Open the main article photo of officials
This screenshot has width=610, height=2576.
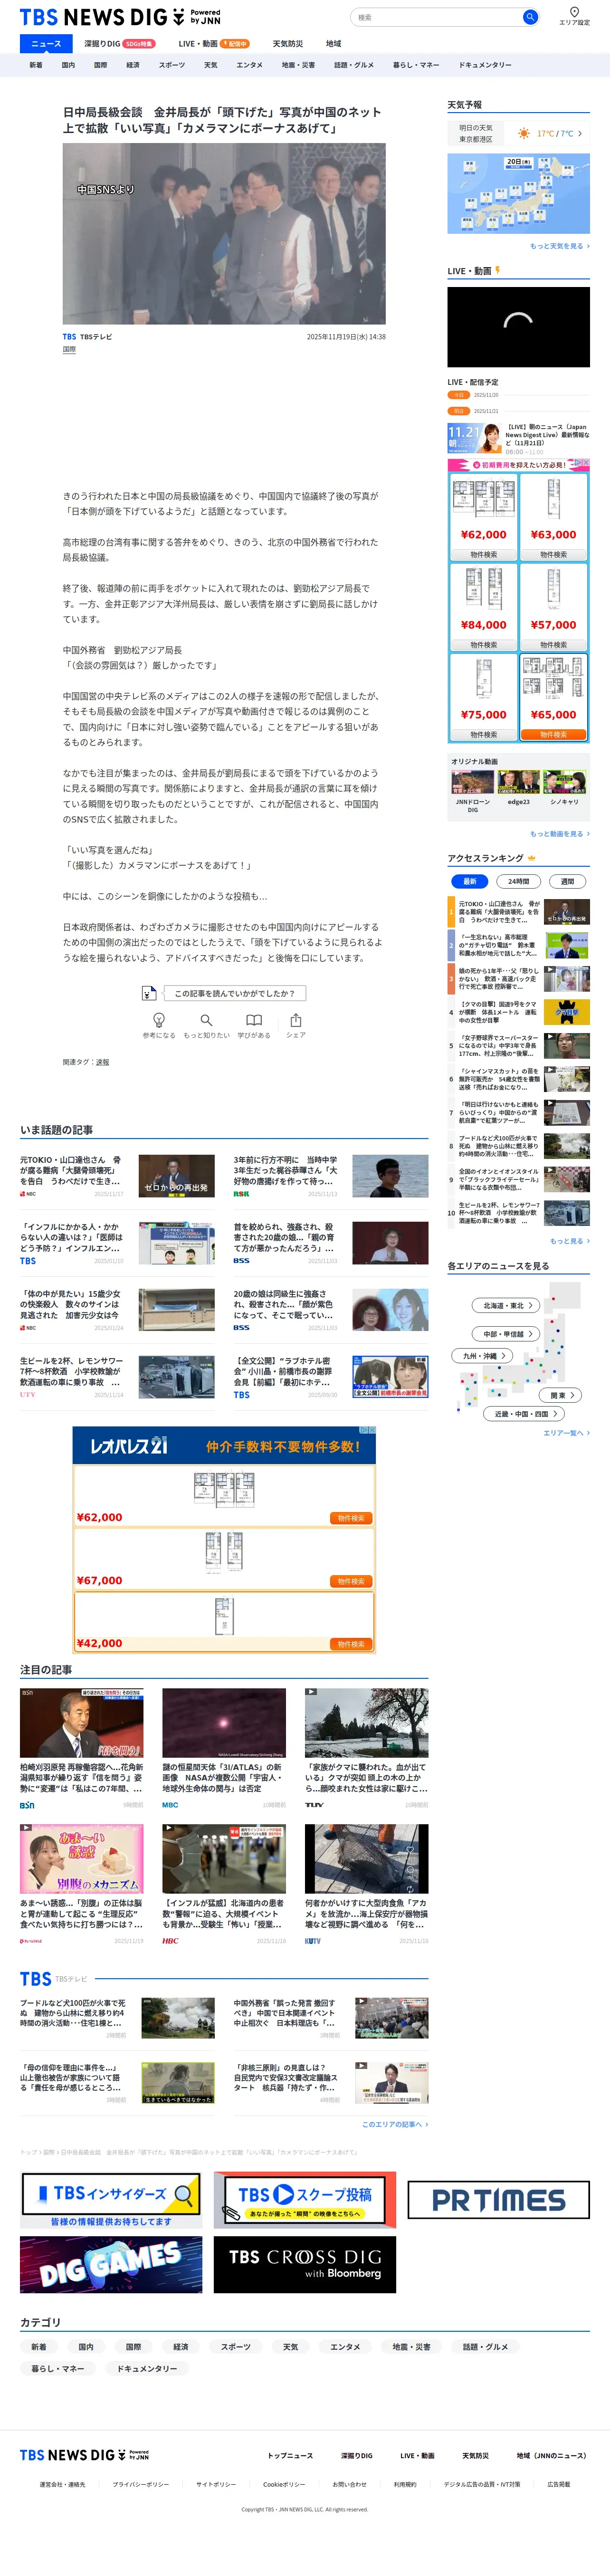(x=224, y=234)
